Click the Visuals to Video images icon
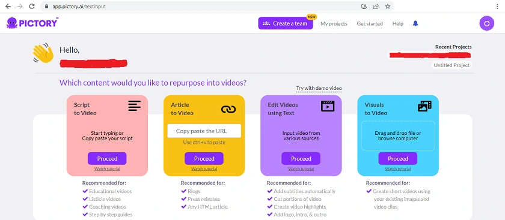 [x=424, y=106]
